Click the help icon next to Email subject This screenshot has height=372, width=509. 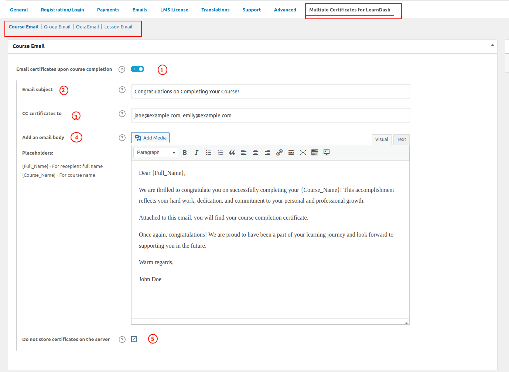(x=122, y=90)
